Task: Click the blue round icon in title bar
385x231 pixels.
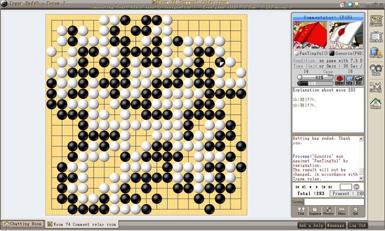Action: [x=350, y=4]
